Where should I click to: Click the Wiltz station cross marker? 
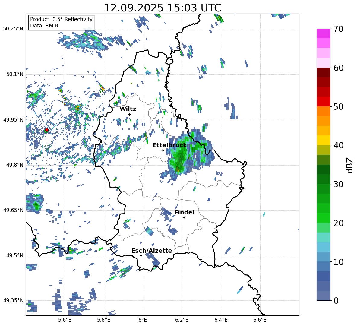[x=130, y=114]
